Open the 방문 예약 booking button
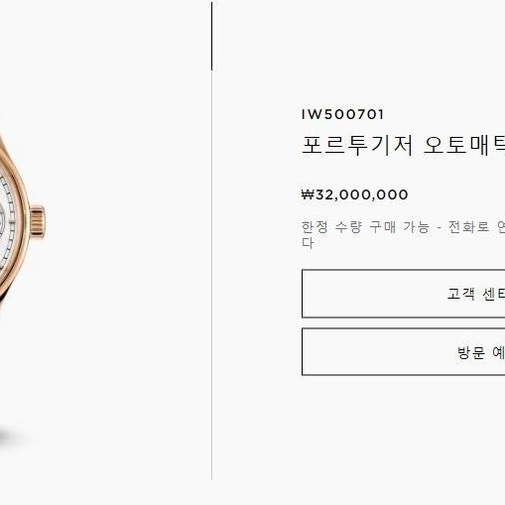Image resolution: width=505 pixels, height=505 pixels. coord(404,352)
